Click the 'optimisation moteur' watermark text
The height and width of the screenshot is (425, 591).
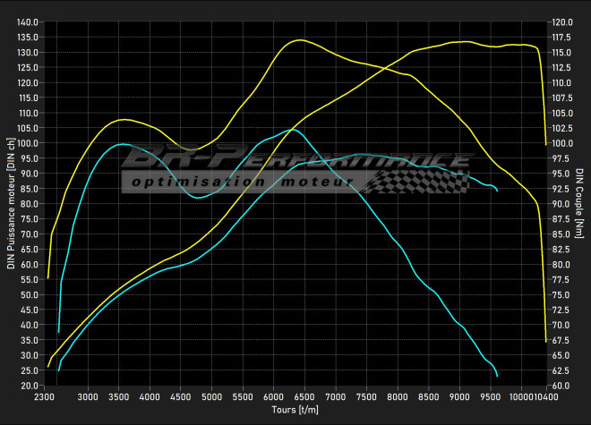240,183
